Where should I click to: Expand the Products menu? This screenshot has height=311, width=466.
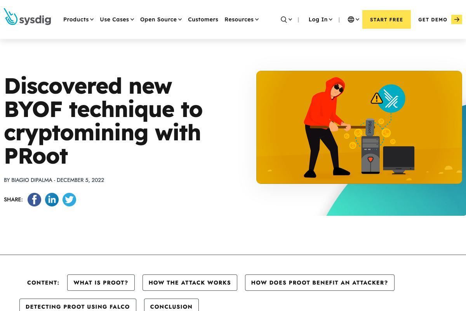78,19
